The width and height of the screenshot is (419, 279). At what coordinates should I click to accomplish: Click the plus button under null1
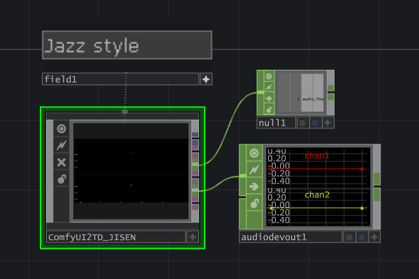(328, 123)
